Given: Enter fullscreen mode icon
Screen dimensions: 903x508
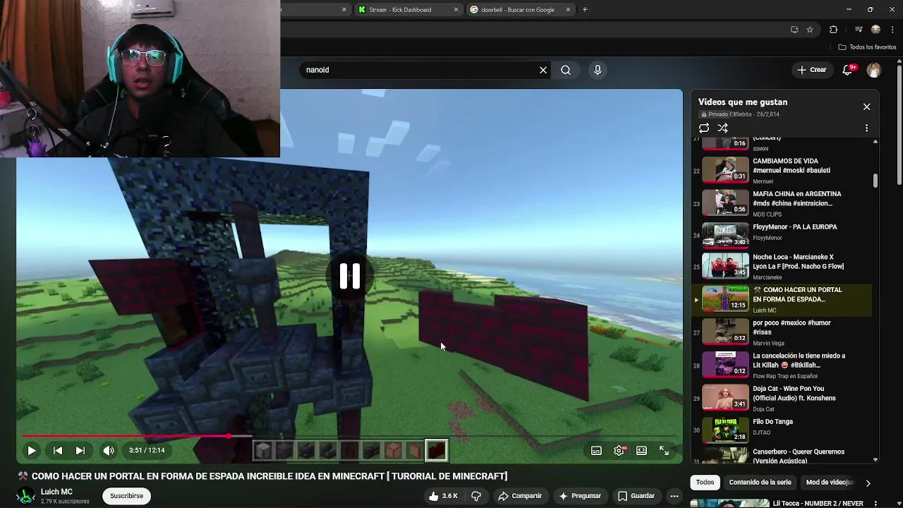Looking at the screenshot, I should [664, 451].
